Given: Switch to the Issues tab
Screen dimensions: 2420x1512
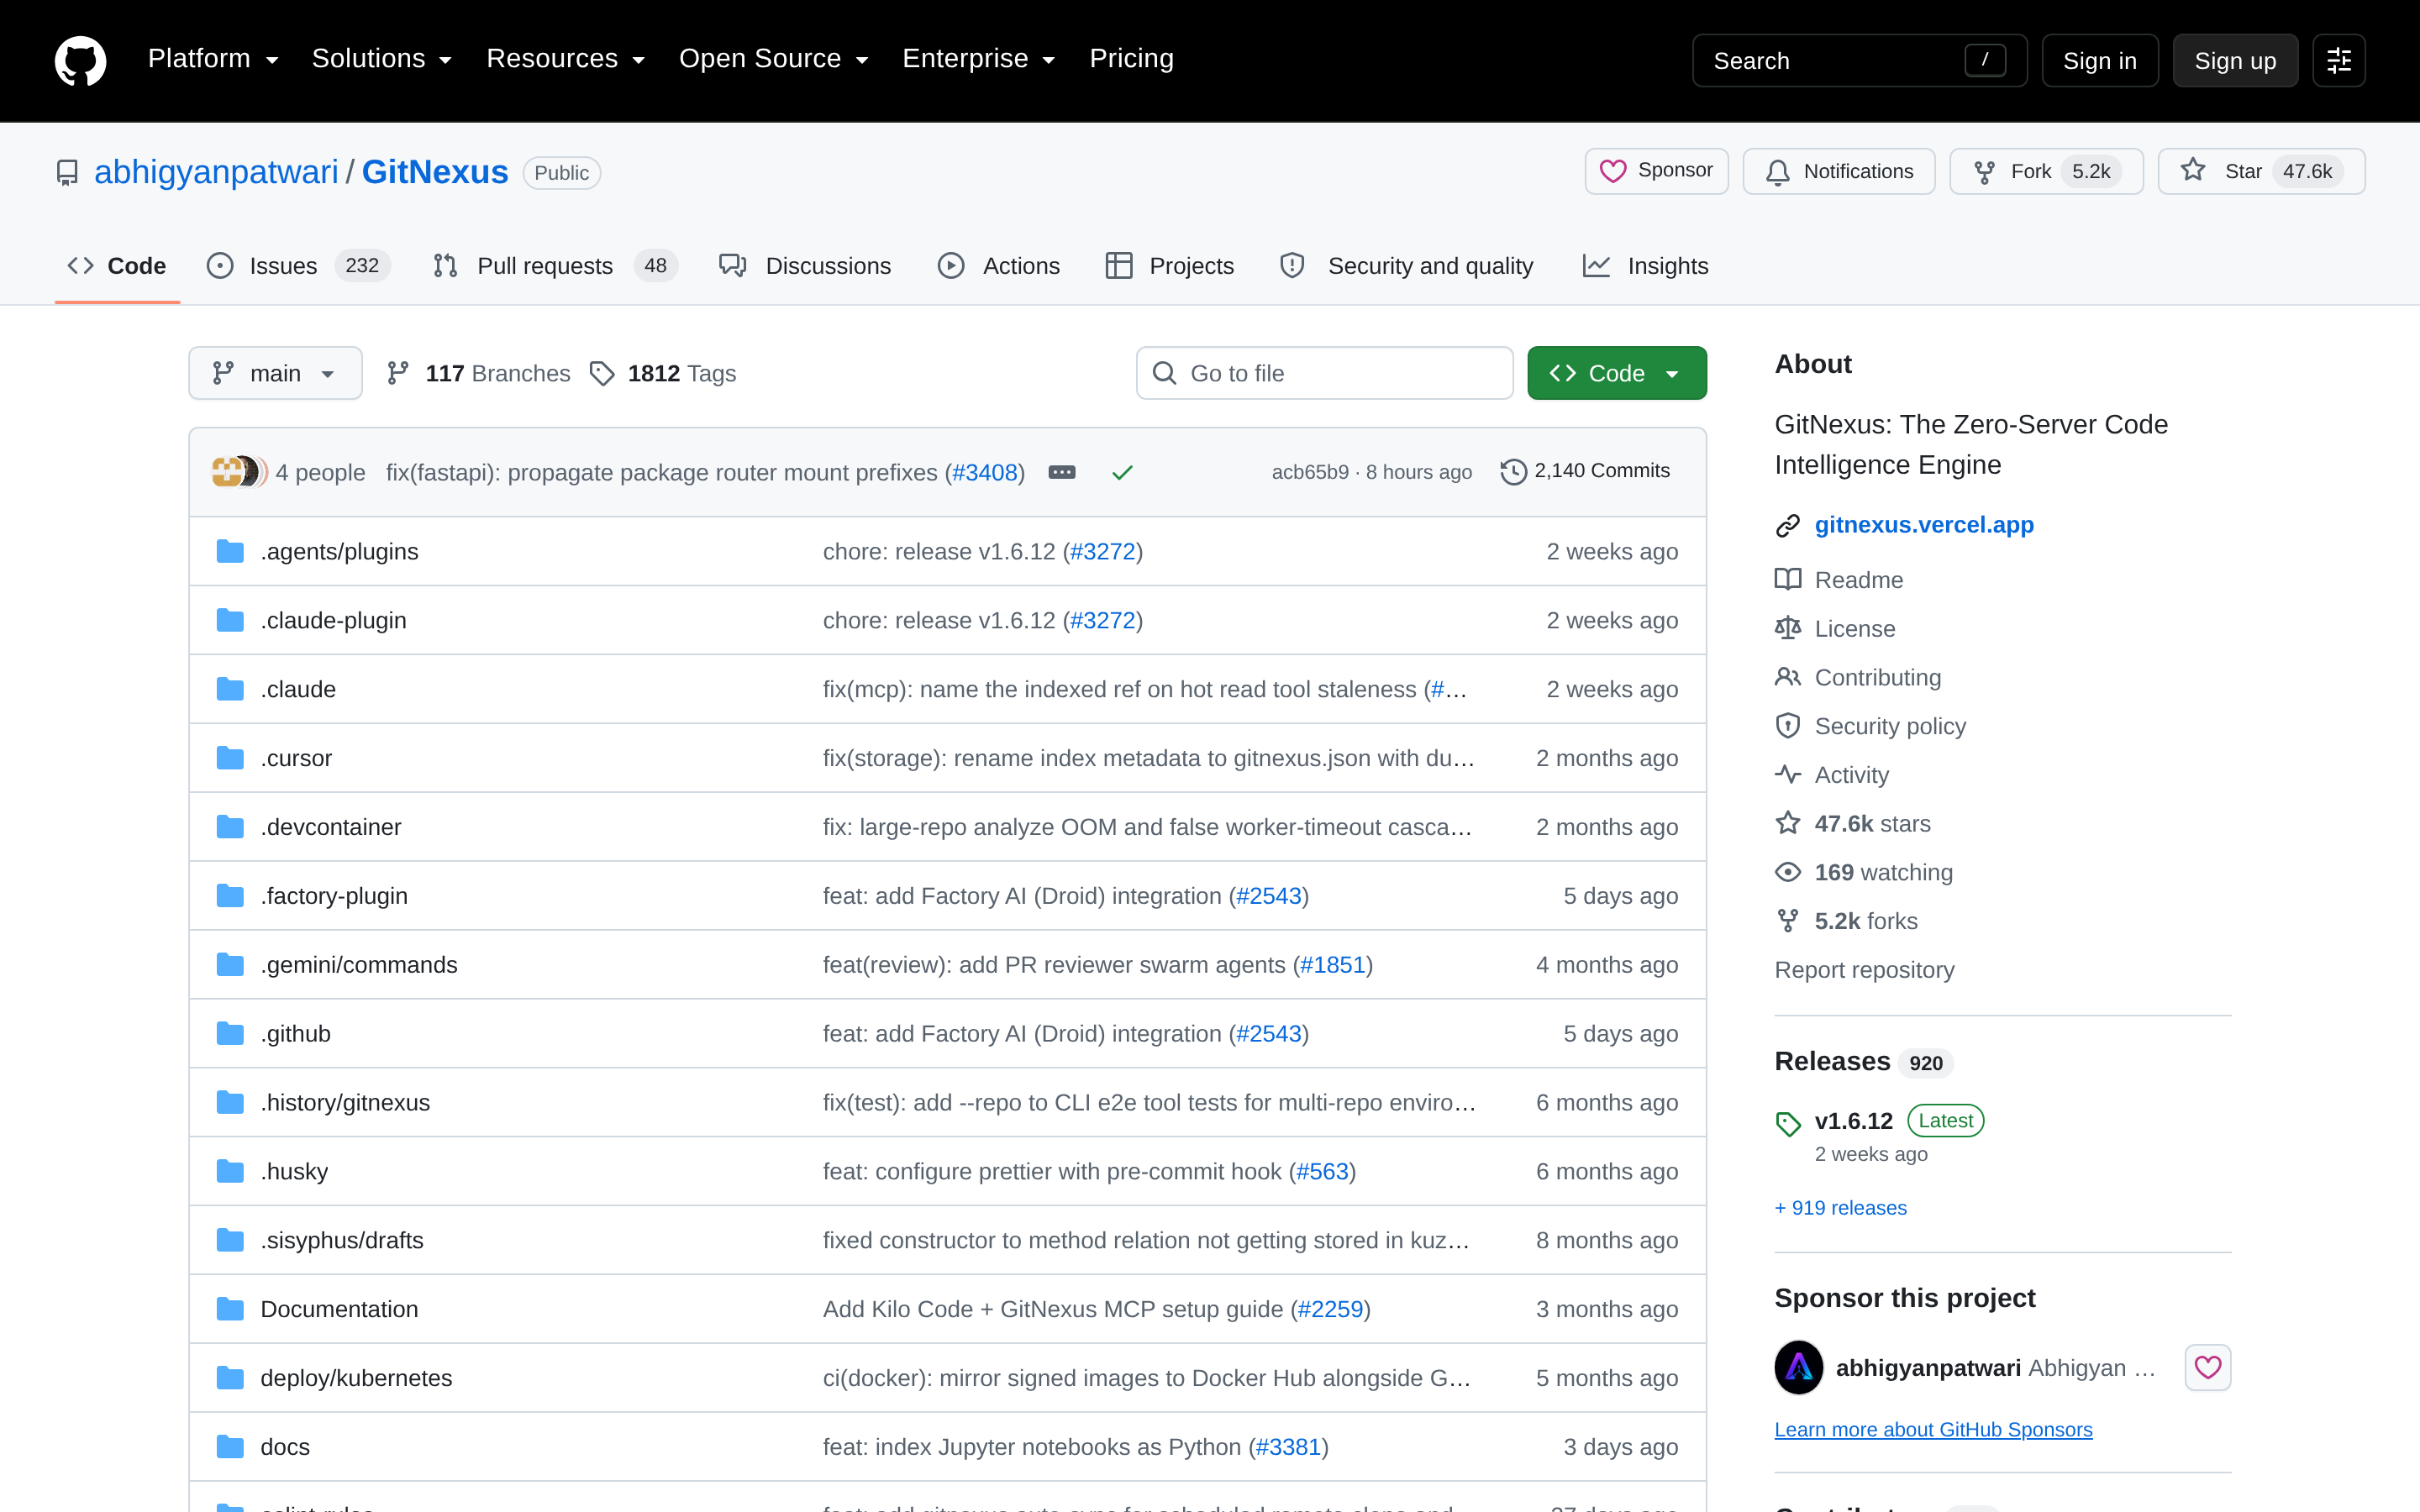Looking at the screenshot, I should coord(298,266).
